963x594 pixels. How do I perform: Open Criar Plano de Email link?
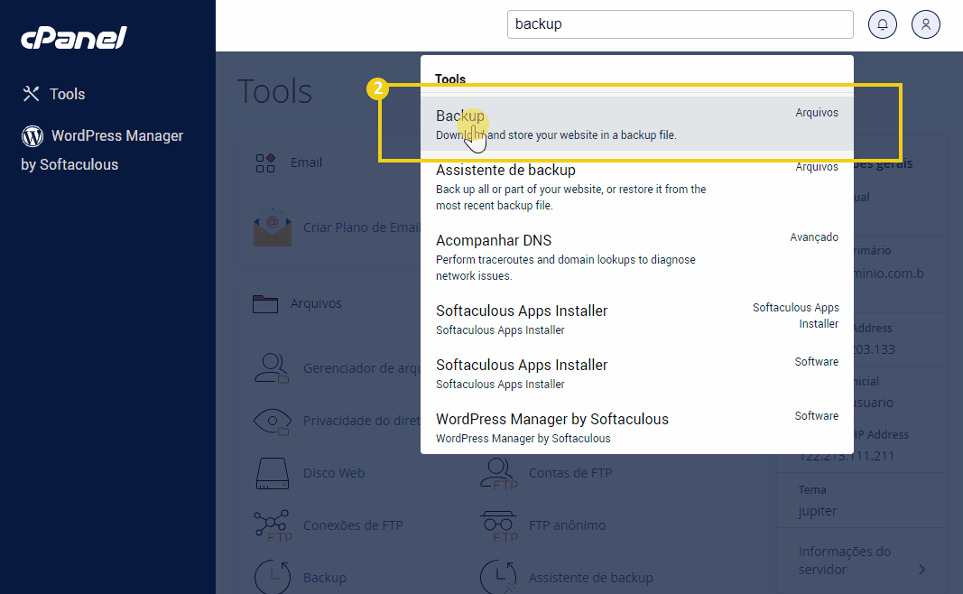coord(362,227)
